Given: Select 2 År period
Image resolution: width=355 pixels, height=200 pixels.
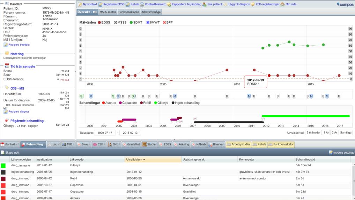Looking at the screenshot, I should pos(334,133).
